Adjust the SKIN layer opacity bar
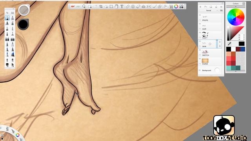The image size is (251, 141). [217, 44]
